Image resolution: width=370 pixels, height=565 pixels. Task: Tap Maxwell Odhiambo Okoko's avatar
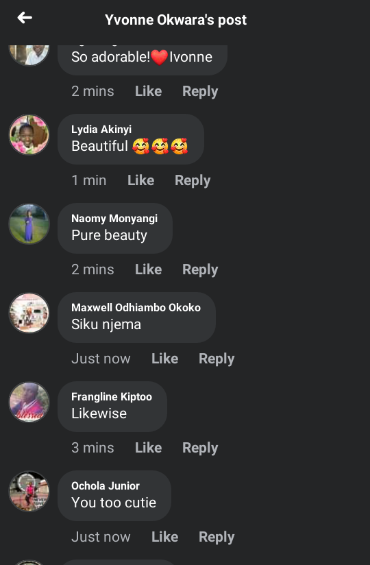pos(29,313)
